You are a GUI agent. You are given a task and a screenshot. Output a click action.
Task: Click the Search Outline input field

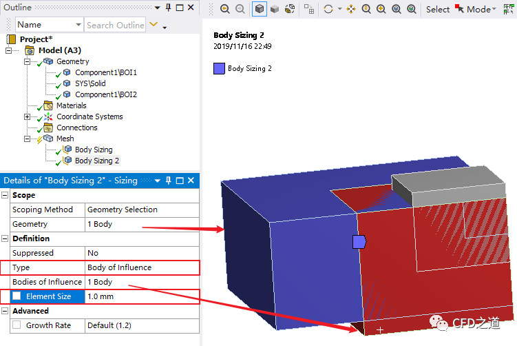pos(114,25)
